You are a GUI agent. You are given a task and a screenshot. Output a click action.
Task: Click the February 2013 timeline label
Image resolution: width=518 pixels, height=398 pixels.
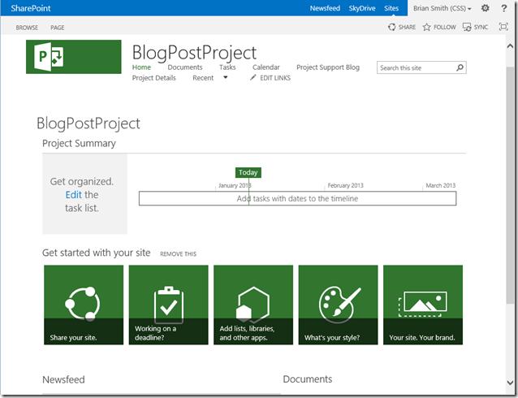coord(345,185)
